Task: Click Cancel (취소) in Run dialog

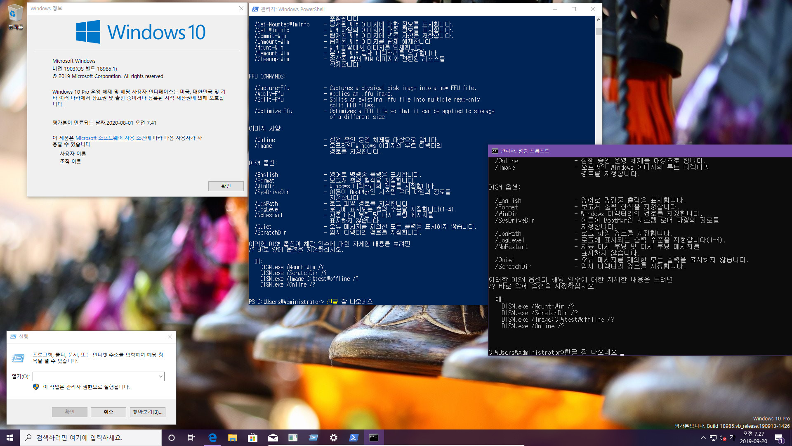Action: point(108,412)
